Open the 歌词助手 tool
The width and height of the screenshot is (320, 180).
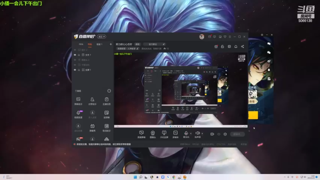[x=106, y=128]
